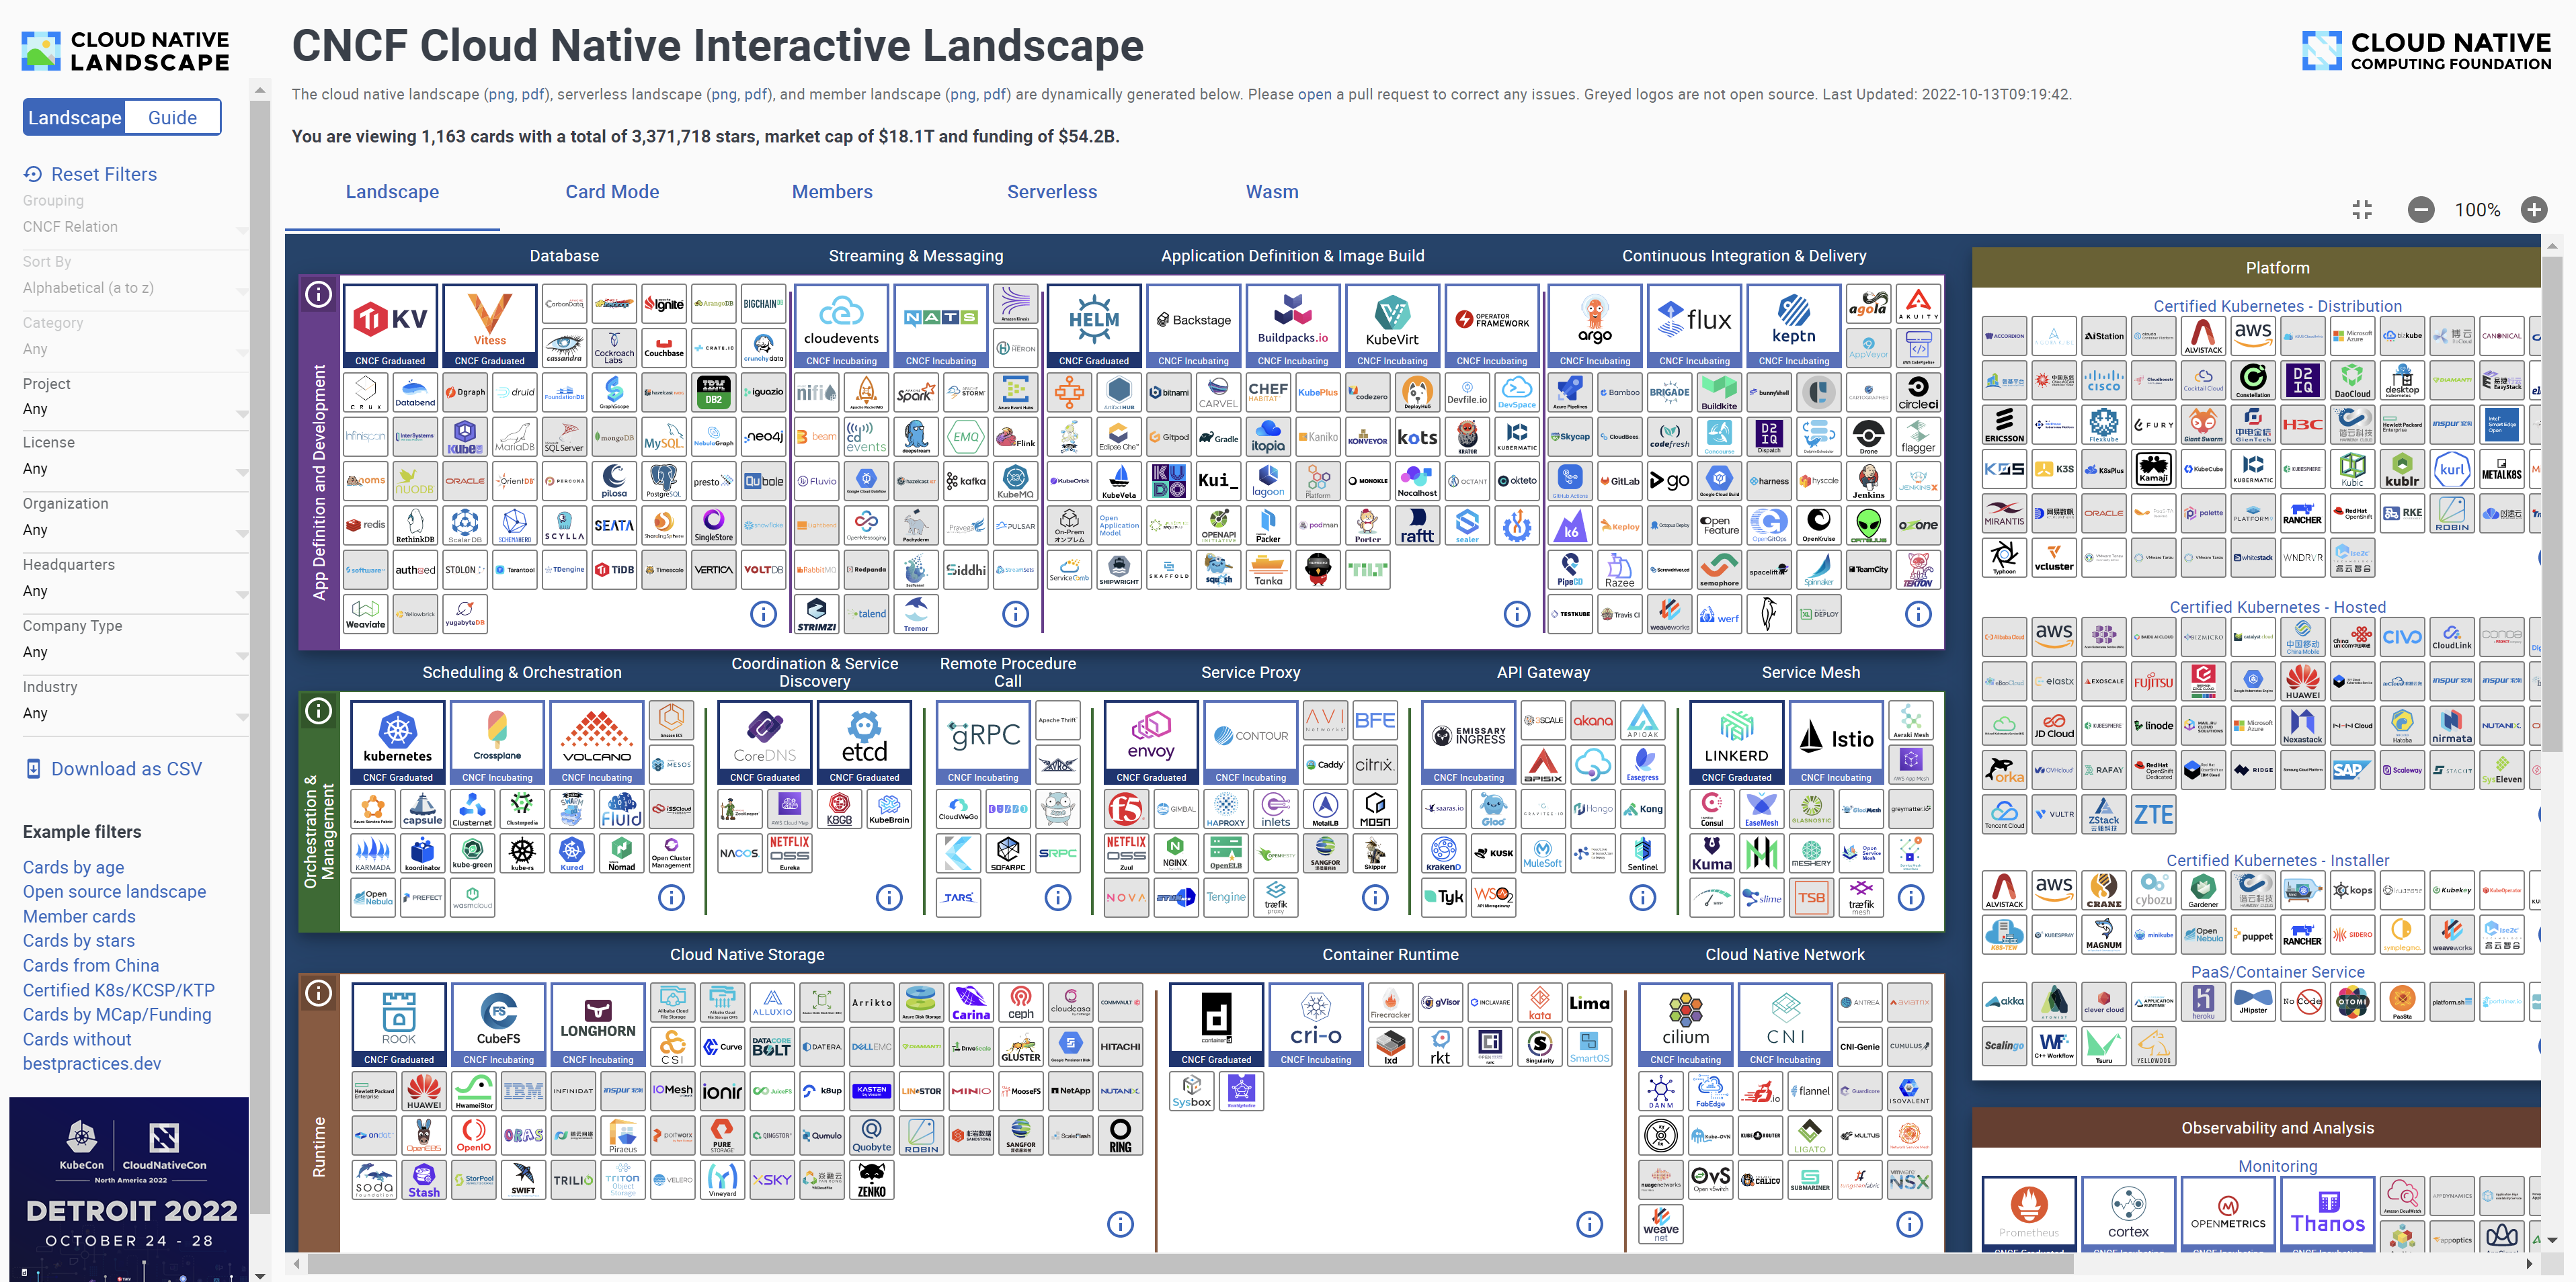This screenshot has height=1282, width=2576.
Task: Open the Flux project card
Action: click(x=1695, y=326)
